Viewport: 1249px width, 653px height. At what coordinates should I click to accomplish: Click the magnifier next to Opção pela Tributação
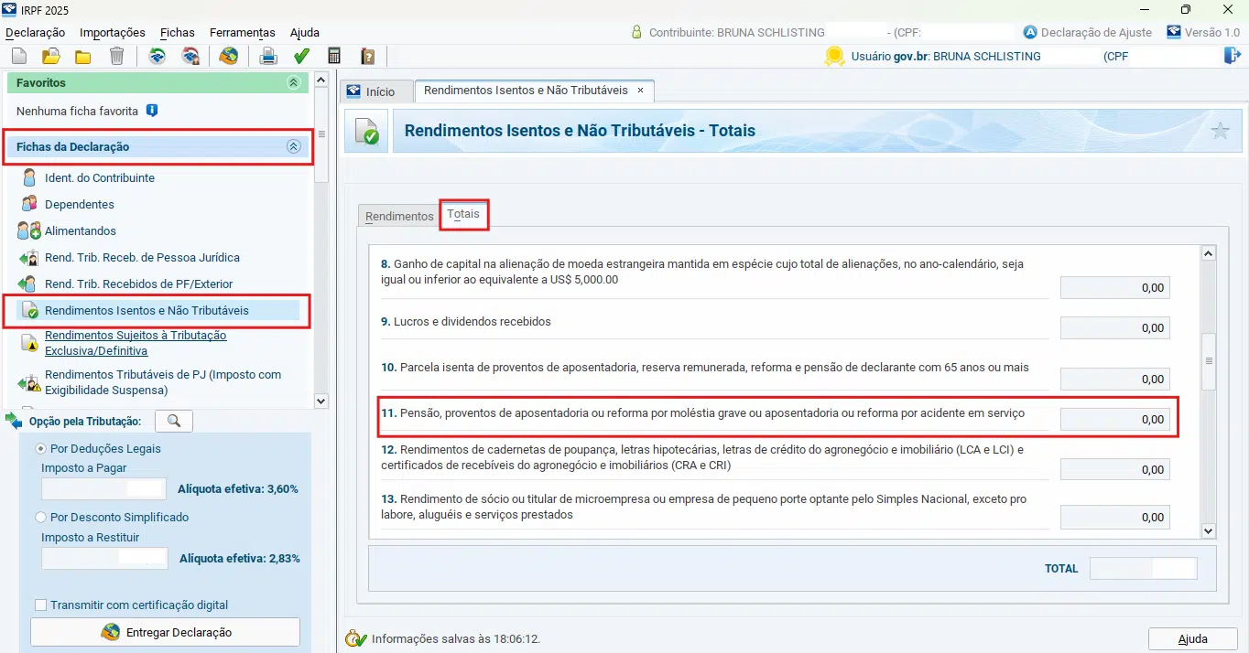pyautogui.click(x=174, y=421)
